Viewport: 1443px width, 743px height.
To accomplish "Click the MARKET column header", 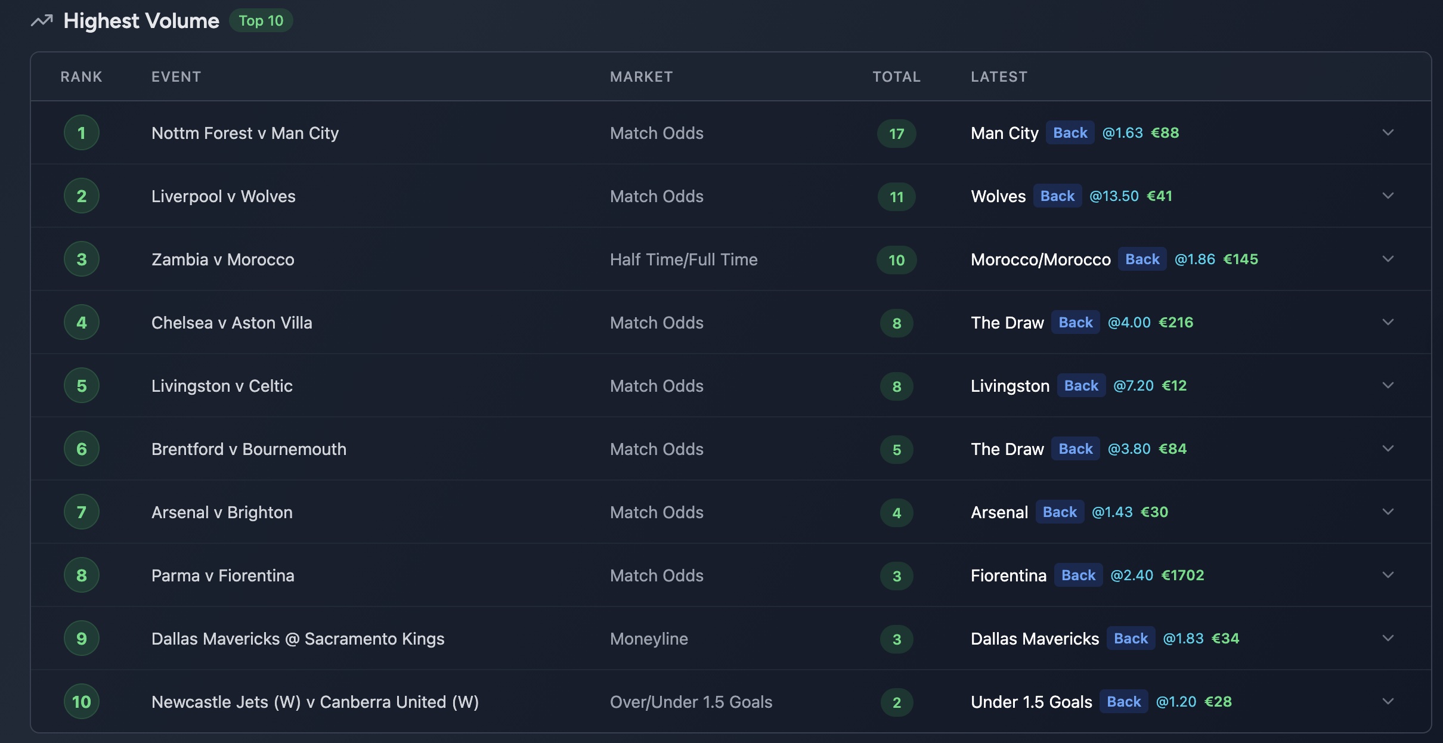I will point(641,76).
